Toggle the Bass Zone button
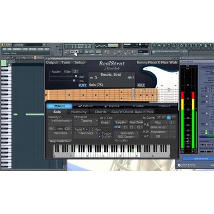This screenshot has width=214, height=214. tap(136, 122)
